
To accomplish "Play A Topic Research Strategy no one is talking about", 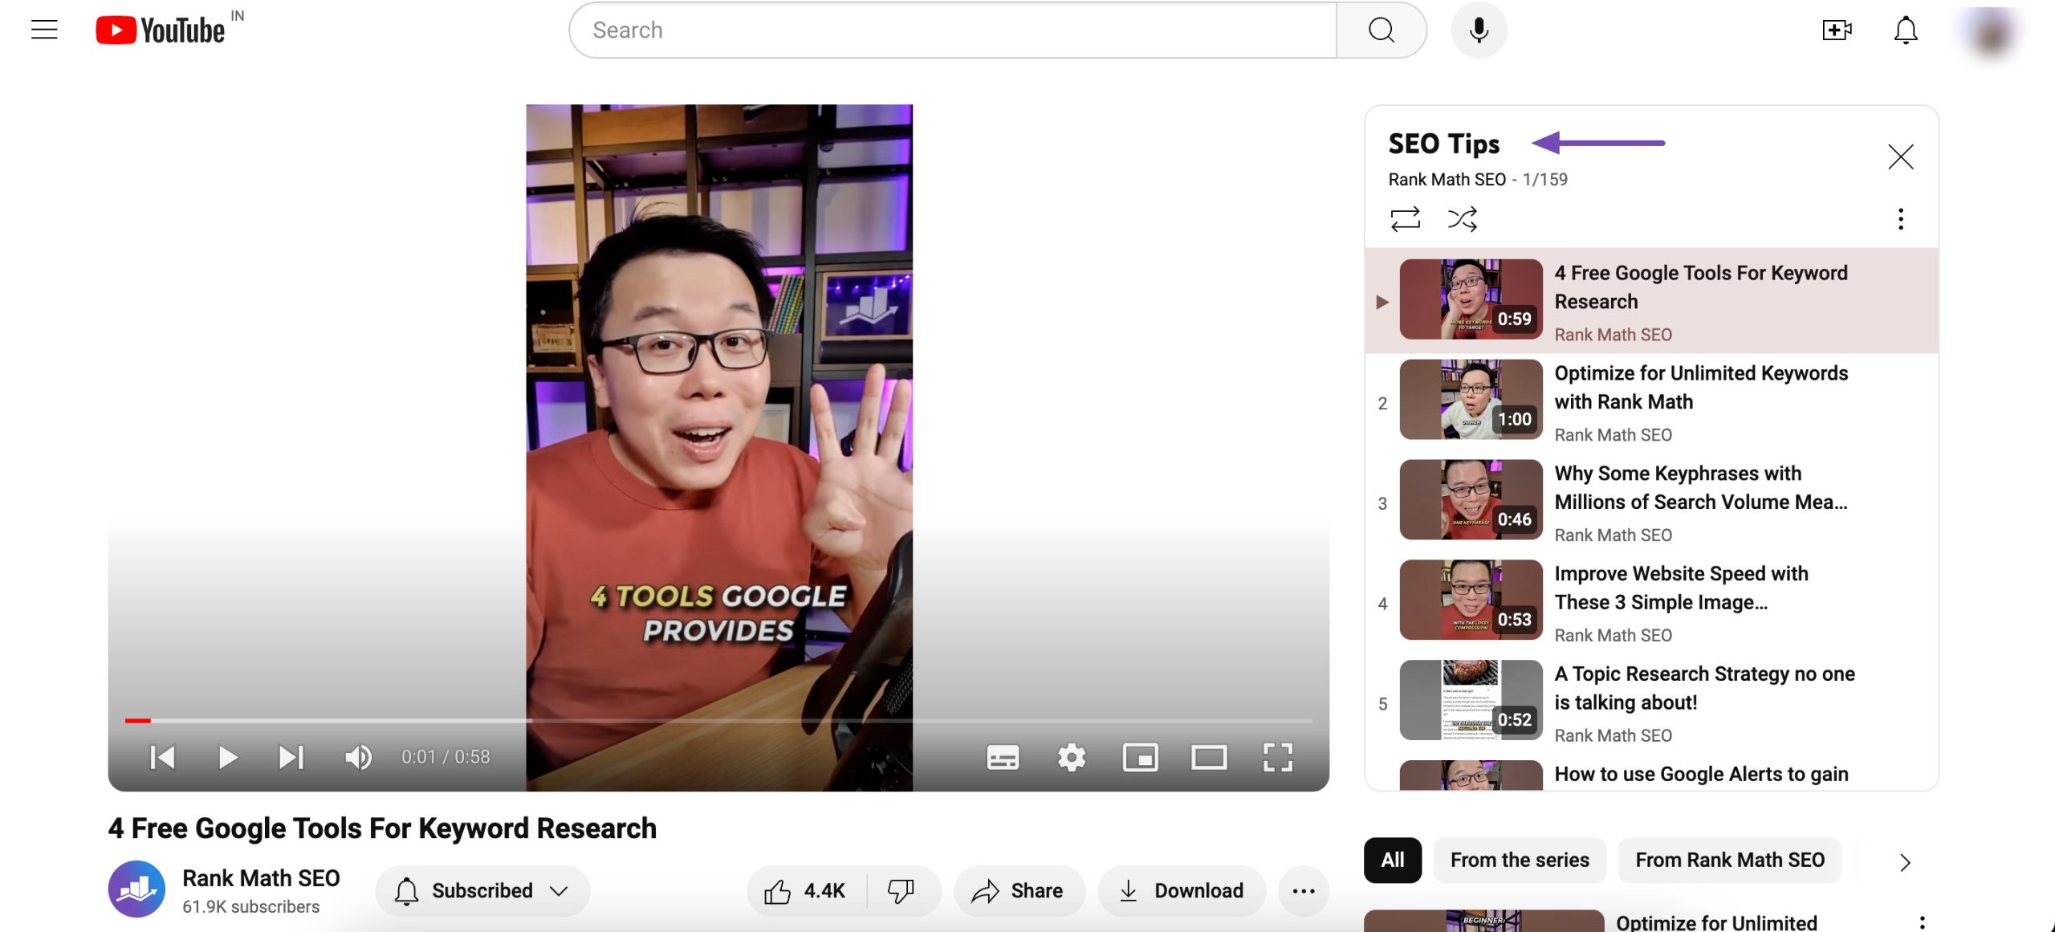I will 1704,688.
